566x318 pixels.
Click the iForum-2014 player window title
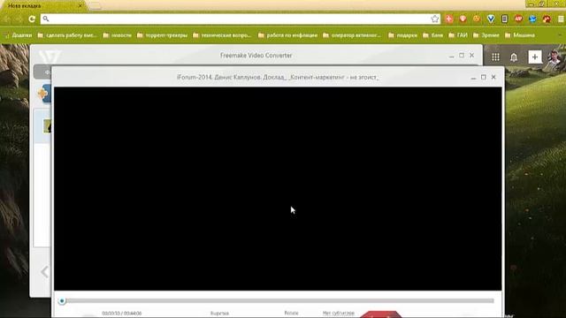(278, 77)
